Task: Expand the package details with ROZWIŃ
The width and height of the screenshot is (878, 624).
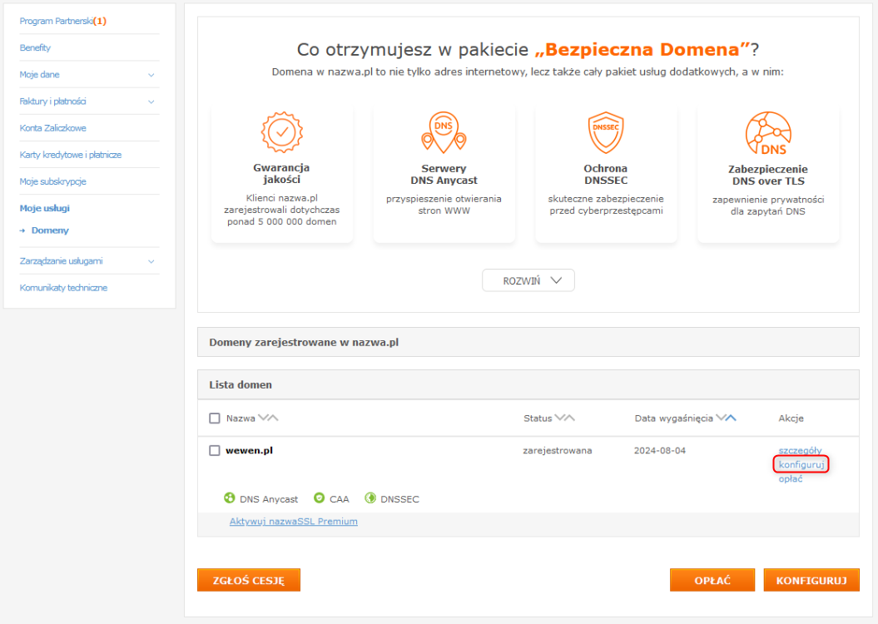Action: click(528, 280)
